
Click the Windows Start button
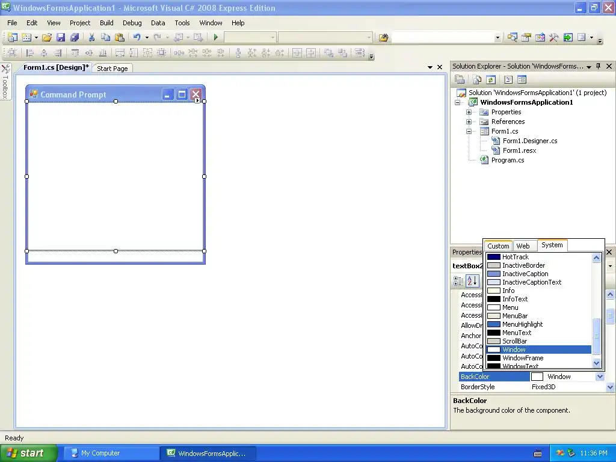click(x=29, y=453)
